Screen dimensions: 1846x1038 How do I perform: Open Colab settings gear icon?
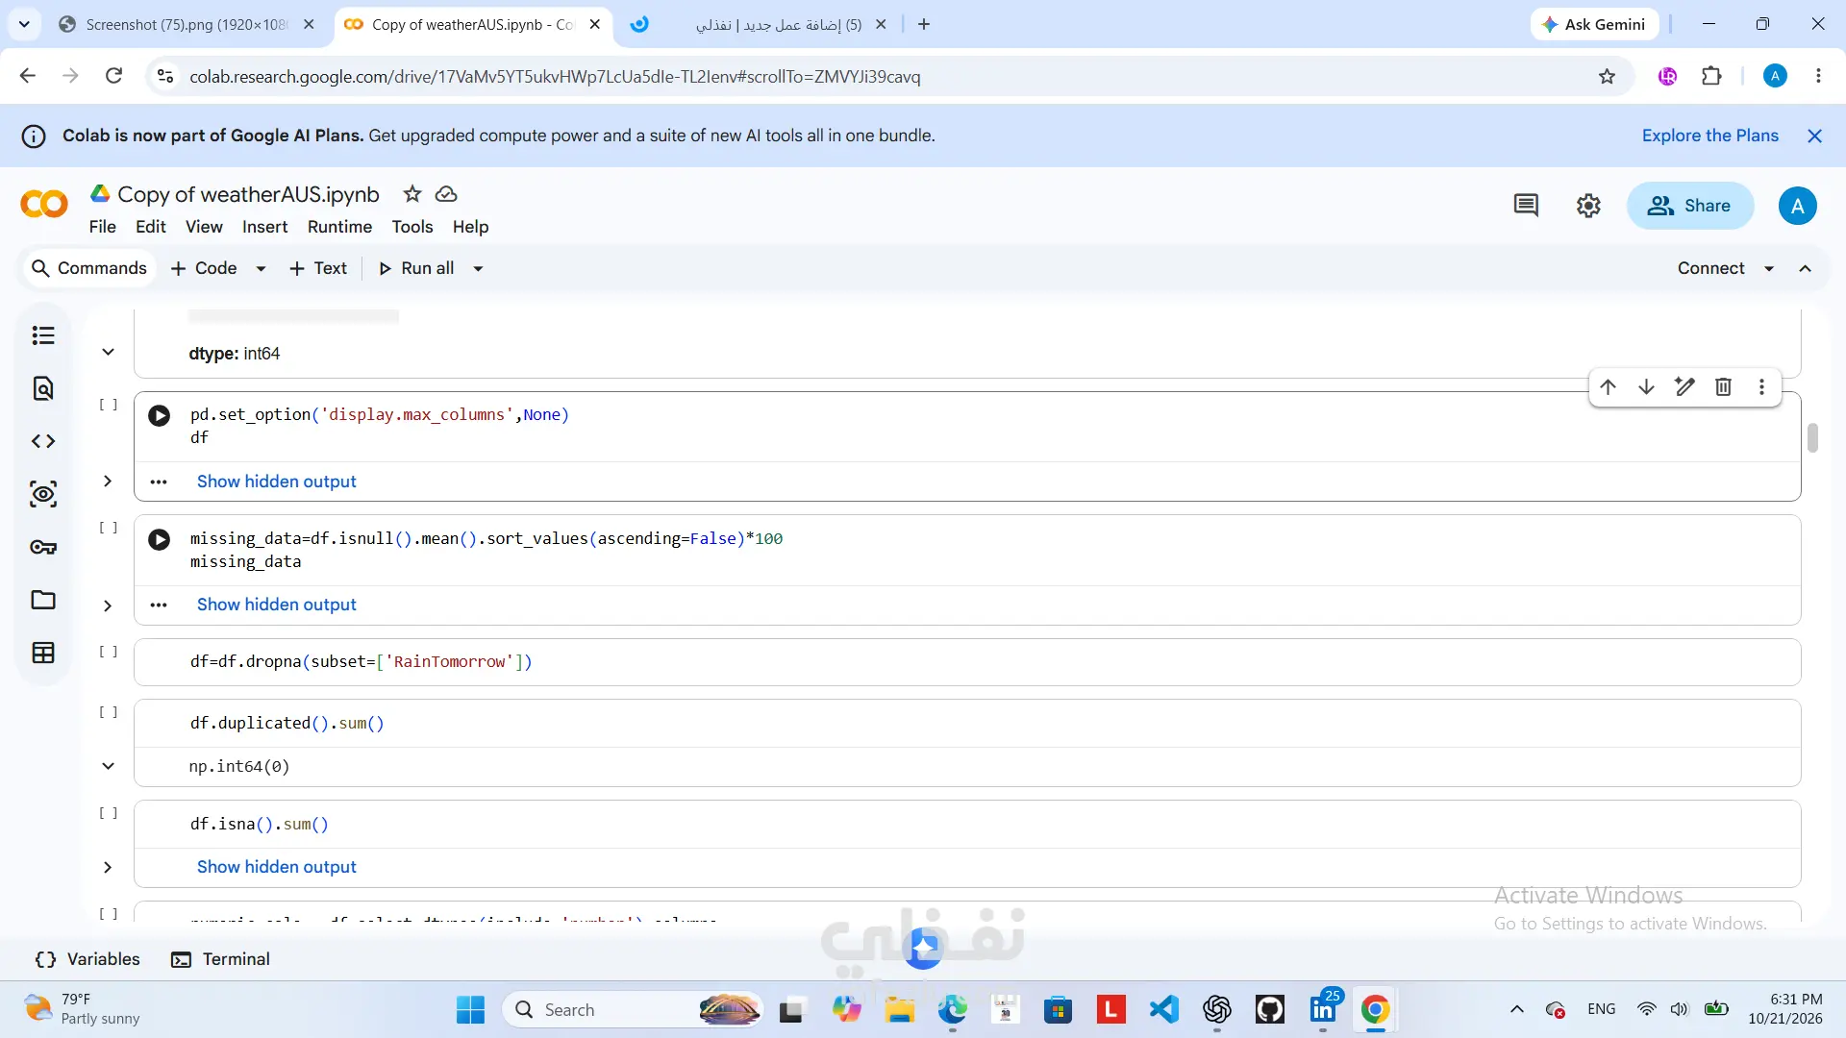pyautogui.click(x=1588, y=205)
